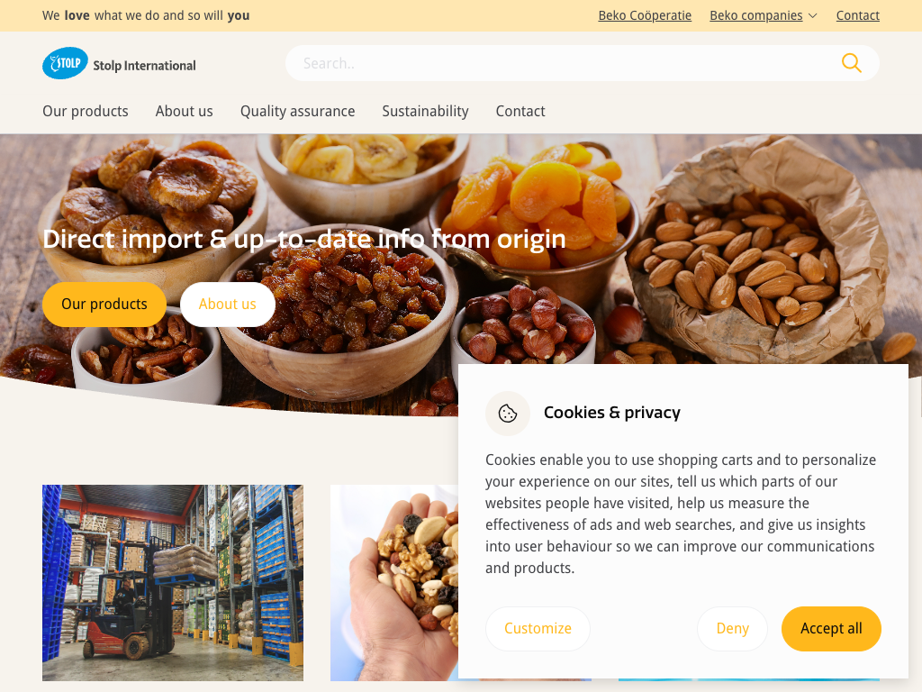Image resolution: width=922 pixels, height=692 pixels.
Task: Customize cookie preferences
Action: (x=538, y=628)
